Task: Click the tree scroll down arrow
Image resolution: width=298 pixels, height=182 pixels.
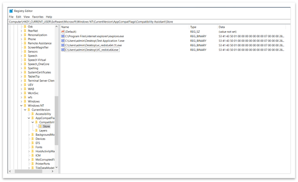Action: click(56, 167)
